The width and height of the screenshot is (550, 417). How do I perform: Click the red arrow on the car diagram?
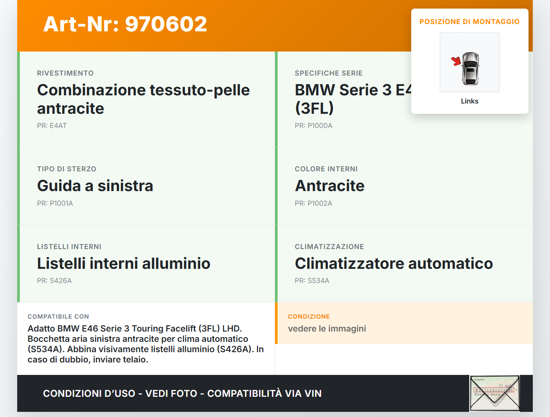455,61
